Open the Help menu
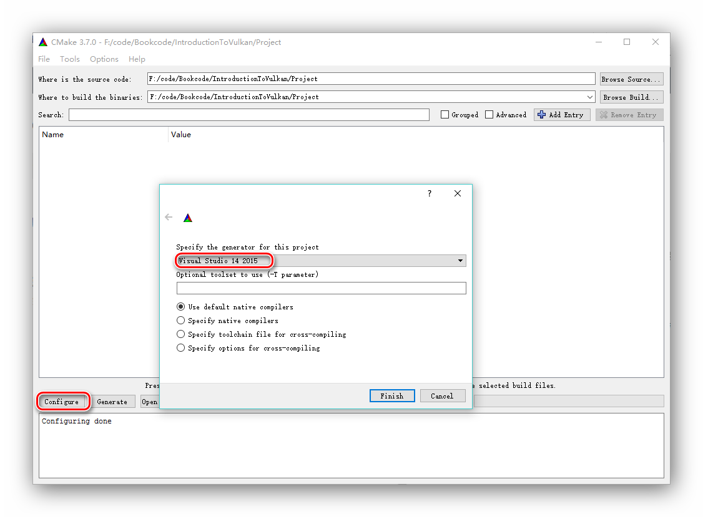703x517 pixels. [x=137, y=59]
